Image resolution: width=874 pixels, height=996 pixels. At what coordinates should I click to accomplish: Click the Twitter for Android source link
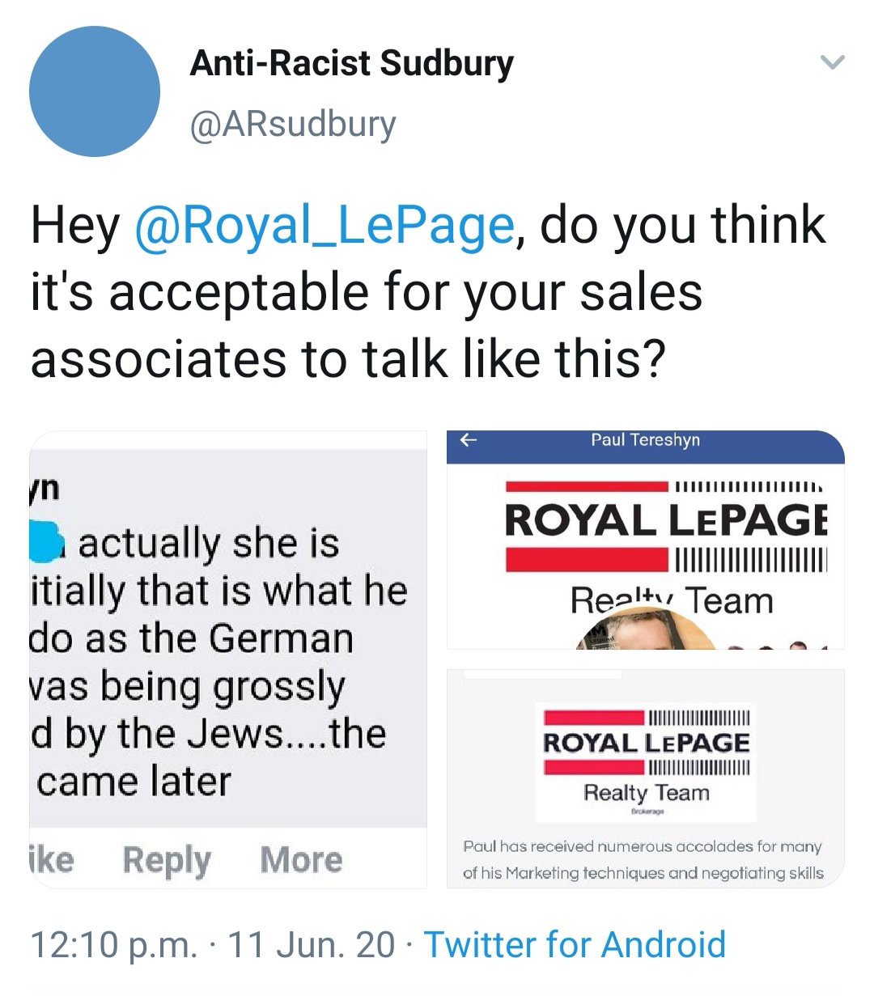575,944
